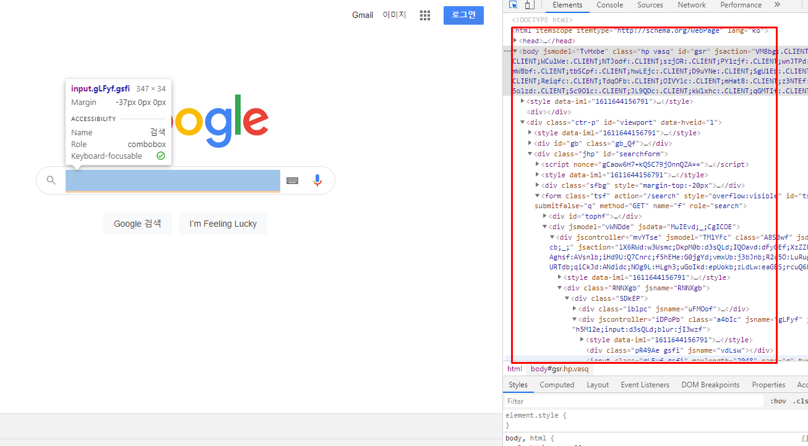This screenshot has height=446, width=808.
Task: Click the microphone voice search icon
Action: click(317, 180)
